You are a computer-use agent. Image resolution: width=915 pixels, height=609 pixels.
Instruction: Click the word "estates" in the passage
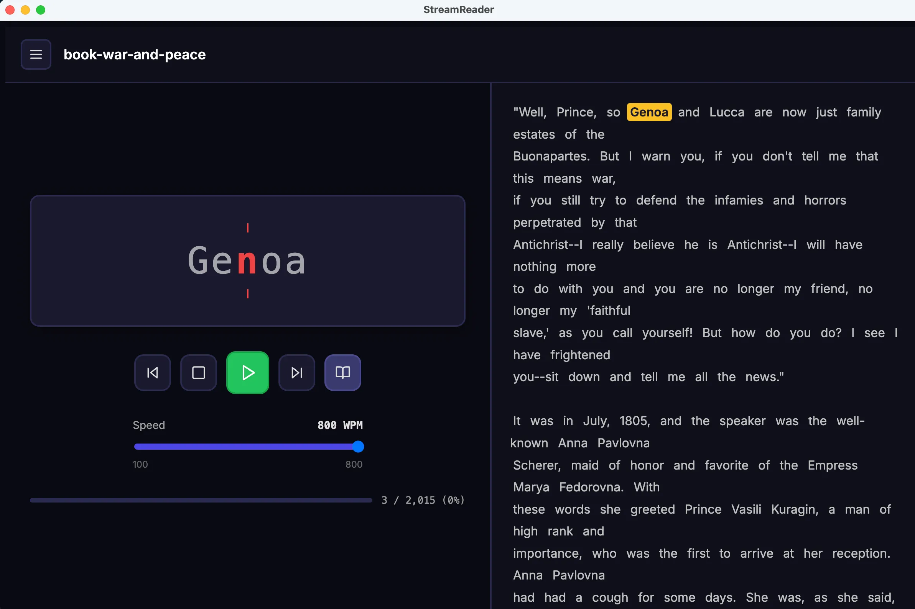pyautogui.click(x=534, y=134)
